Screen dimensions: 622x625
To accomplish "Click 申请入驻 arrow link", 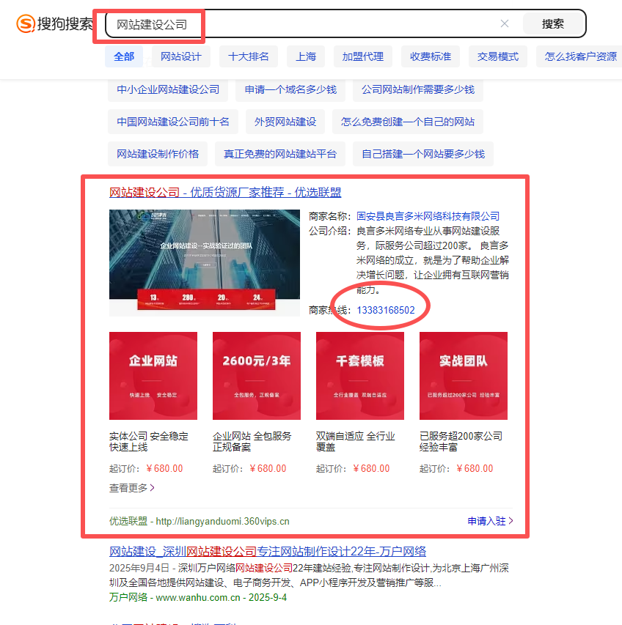I will (x=490, y=521).
